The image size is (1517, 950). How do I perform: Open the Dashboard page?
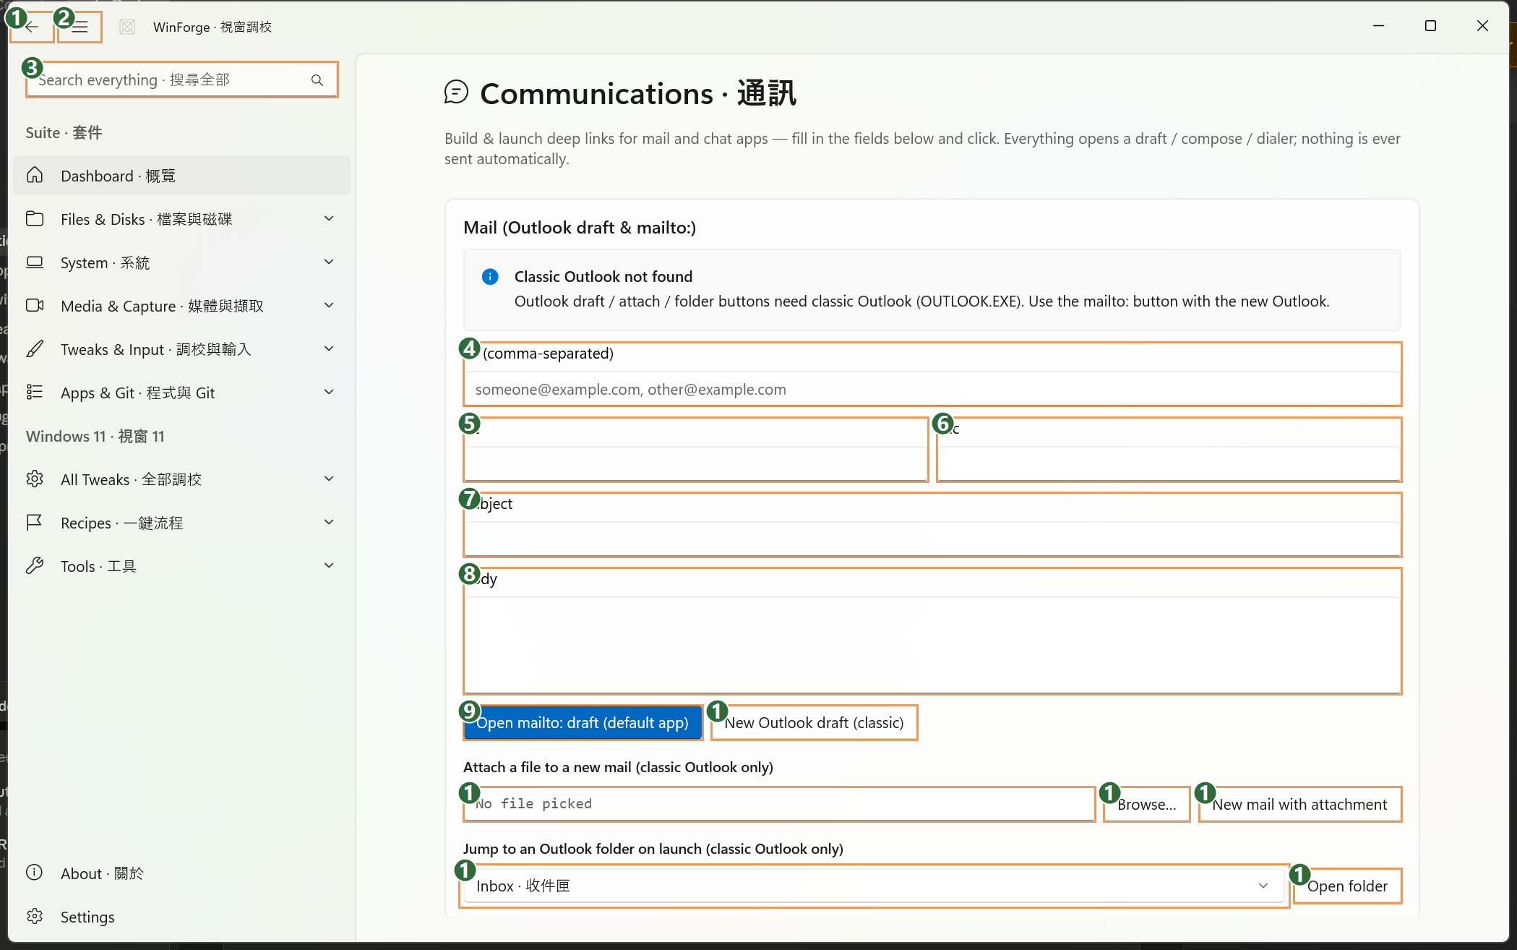(x=181, y=176)
